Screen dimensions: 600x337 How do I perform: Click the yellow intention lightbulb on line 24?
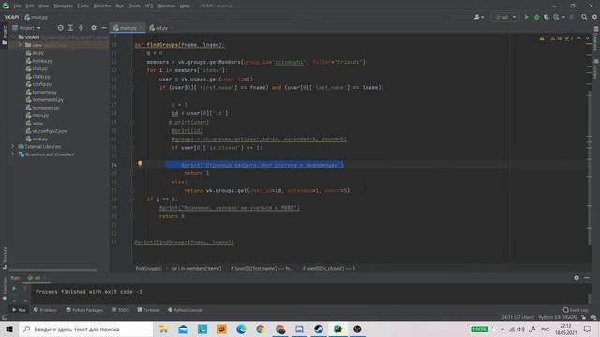click(x=140, y=164)
